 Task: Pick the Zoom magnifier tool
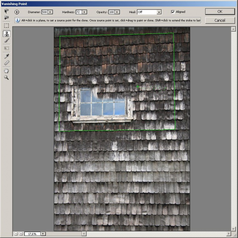pyautogui.click(x=6, y=77)
